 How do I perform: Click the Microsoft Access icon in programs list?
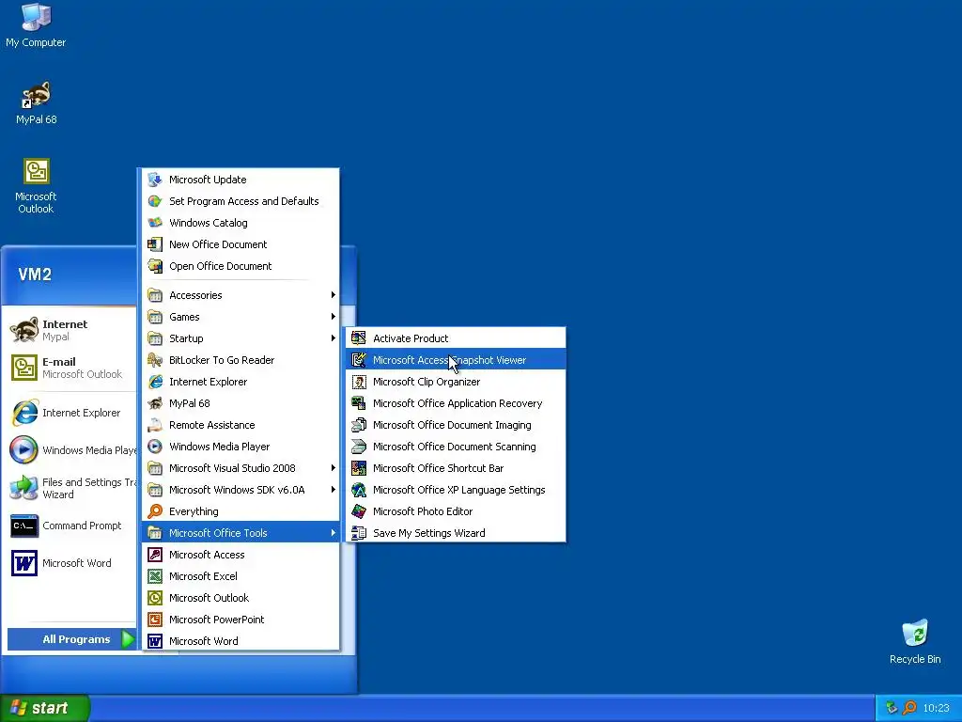[155, 555]
